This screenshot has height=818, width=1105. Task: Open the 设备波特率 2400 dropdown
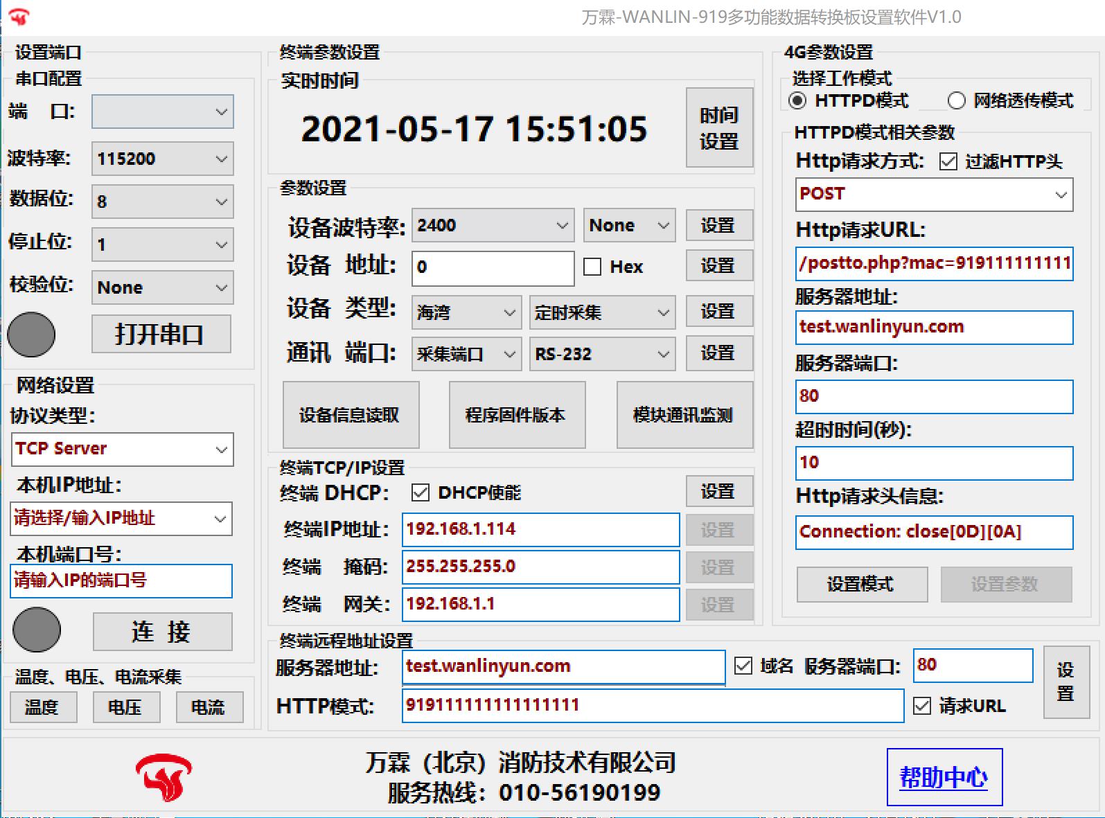click(493, 225)
